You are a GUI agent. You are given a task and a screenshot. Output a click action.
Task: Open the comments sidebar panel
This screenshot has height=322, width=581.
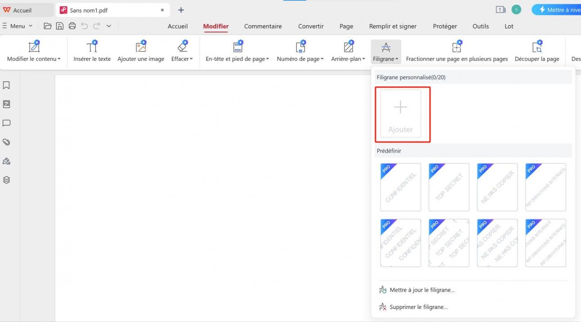(6, 123)
